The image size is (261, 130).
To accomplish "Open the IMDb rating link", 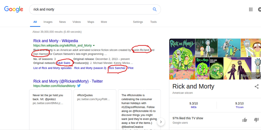I will pos(194,107).
